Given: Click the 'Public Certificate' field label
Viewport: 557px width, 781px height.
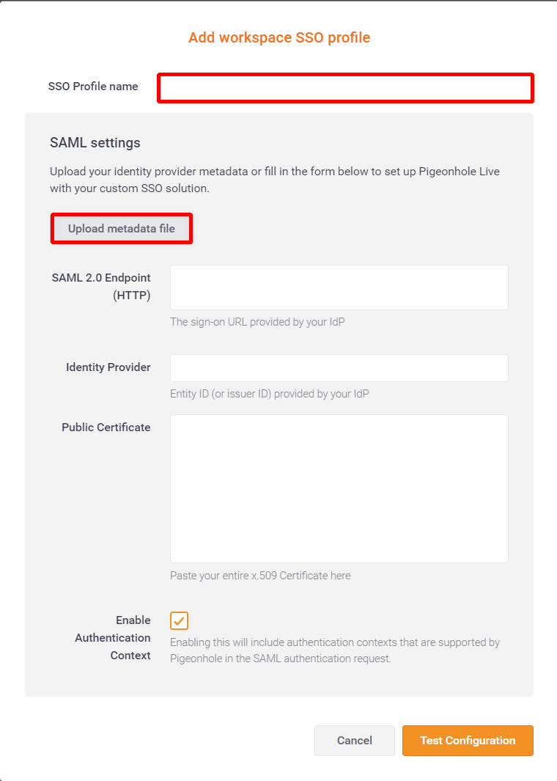Looking at the screenshot, I should 106,428.
